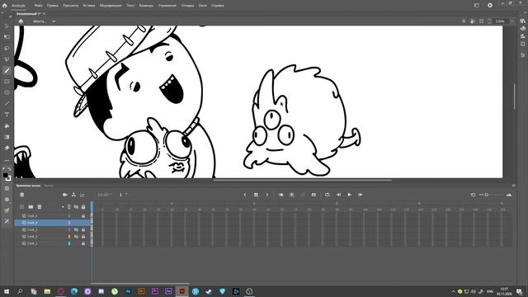Open the more tools ellipsis in toolbar
The width and height of the screenshot is (528, 297).
[x=7, y=161]
